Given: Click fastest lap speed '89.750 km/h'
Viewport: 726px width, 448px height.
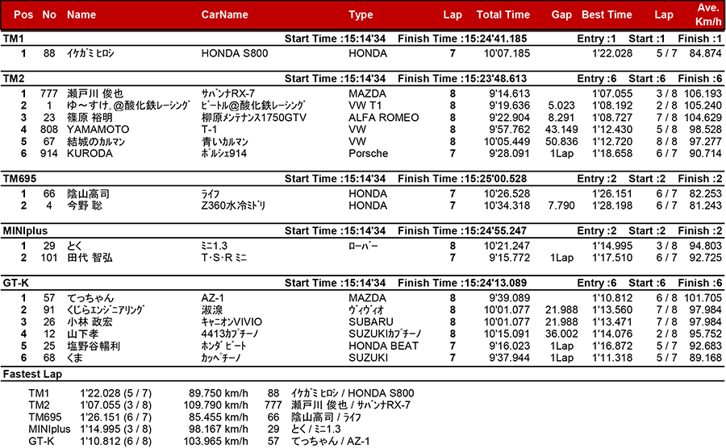Looking at the screenshot, I should tap(218, 394).
